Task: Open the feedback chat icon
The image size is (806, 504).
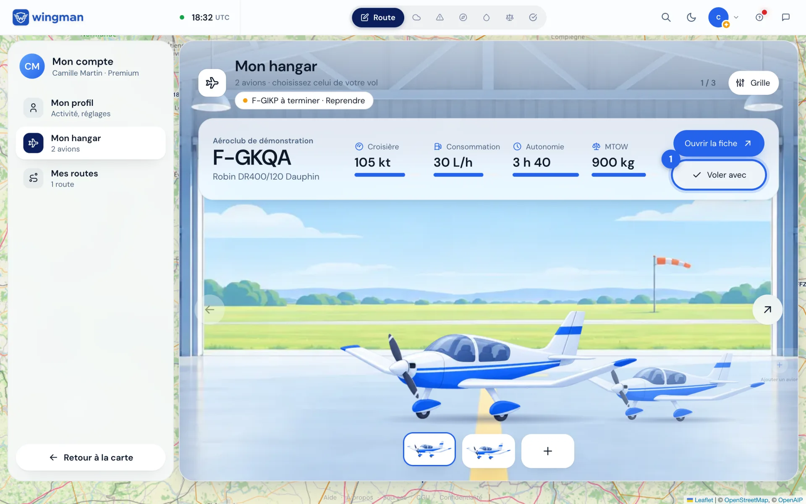Action: [x=785, y=17]
